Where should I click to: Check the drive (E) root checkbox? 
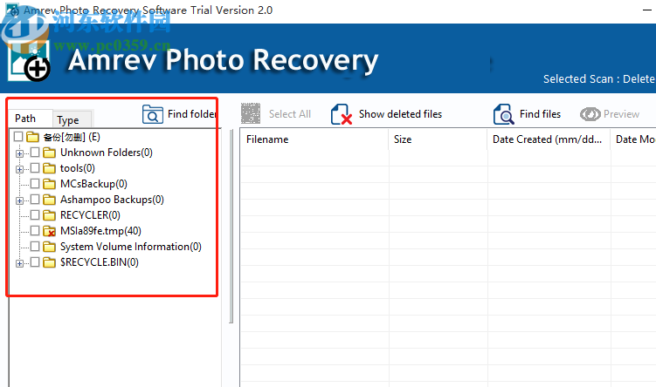tap(18, 137)
